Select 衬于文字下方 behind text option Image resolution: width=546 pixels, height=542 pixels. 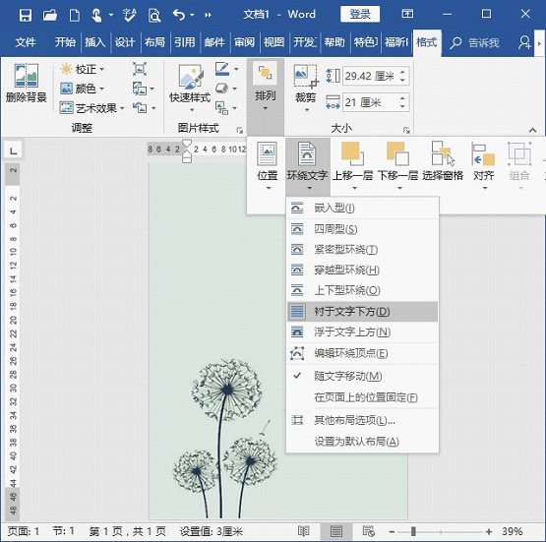point(362,312)
